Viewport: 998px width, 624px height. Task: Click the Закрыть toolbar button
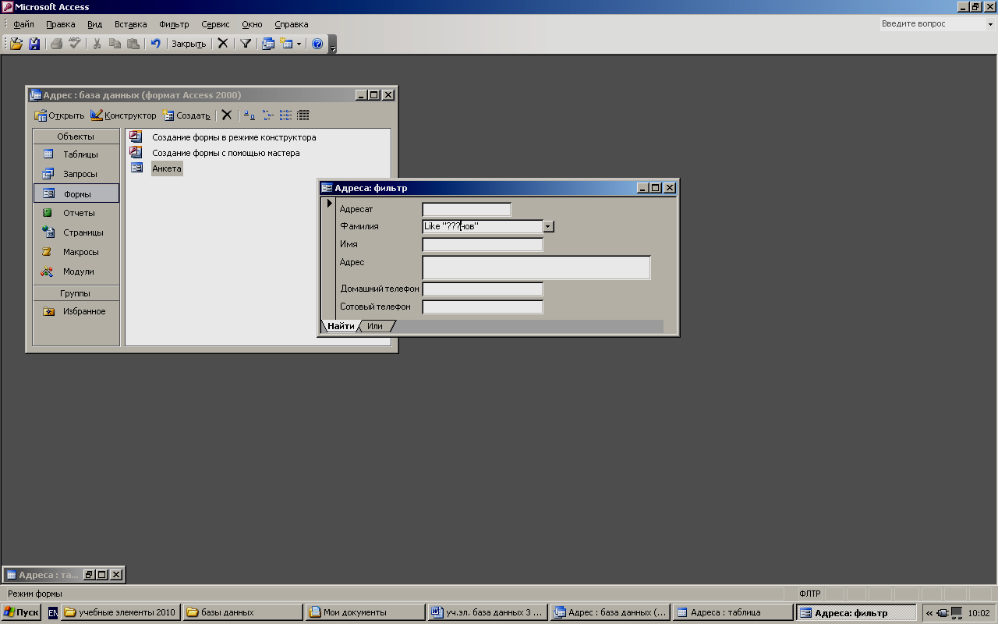click(x=189, y=44)
